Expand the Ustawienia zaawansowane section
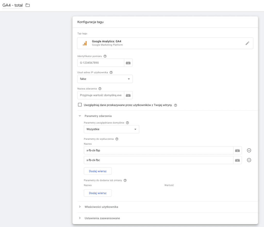The width and height of the screenshot is (264, 227). 80,218
